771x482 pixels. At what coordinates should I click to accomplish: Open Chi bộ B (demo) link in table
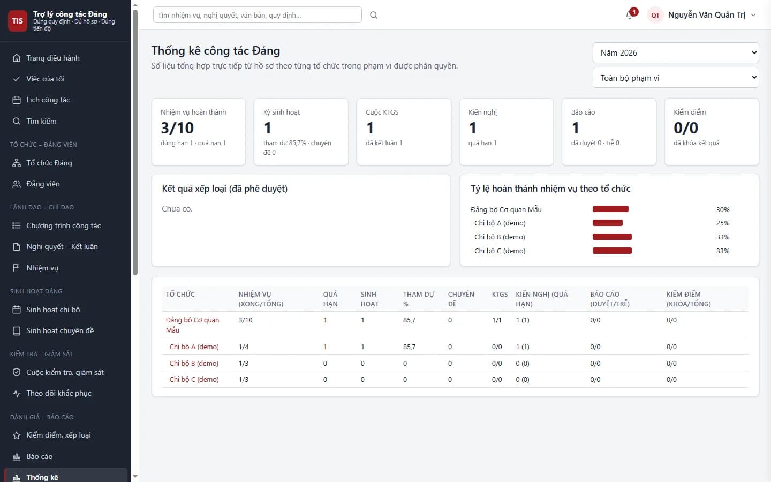pos(194,363)
